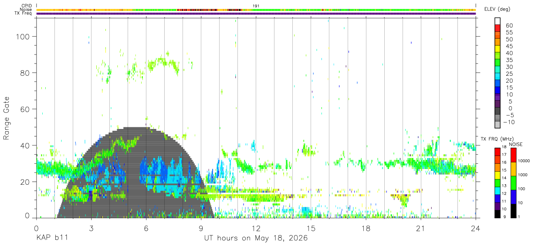Click the ELEV colorbar label '45'
Image resolution: width=535 pixels, height=247 pixels.
click(509, 46)
